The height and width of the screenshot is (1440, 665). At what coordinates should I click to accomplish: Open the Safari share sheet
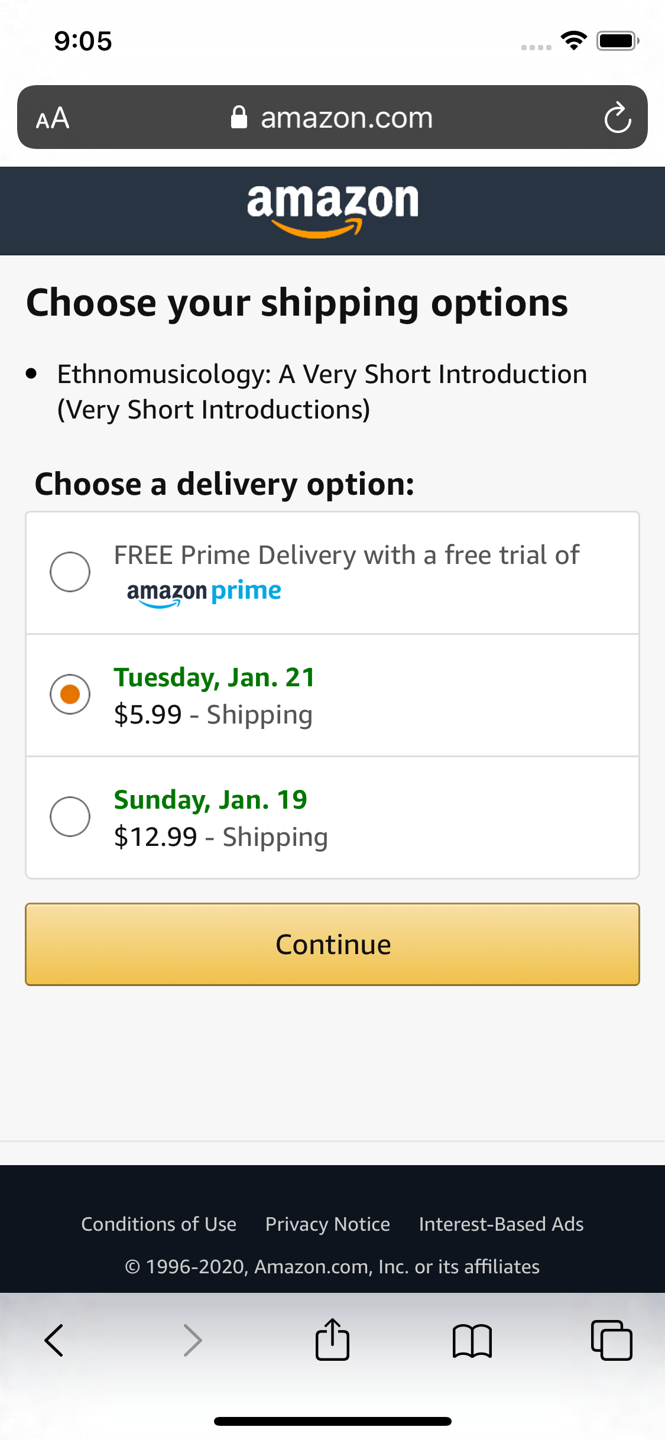click(x=332, y=1341)
